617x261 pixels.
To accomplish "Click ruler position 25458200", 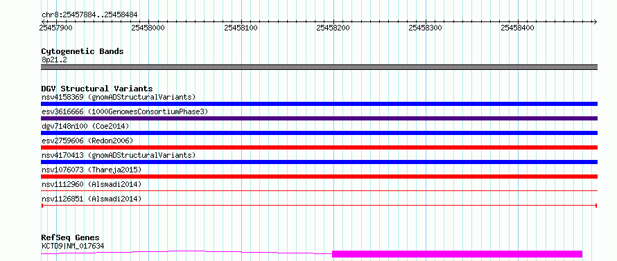I will coord(333,28).
